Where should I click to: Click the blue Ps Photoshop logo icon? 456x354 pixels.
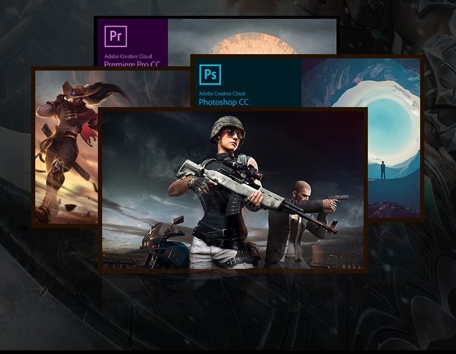click(210, 74)
